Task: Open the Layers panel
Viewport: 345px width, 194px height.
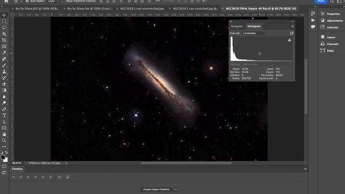Action: pos(328,37)
